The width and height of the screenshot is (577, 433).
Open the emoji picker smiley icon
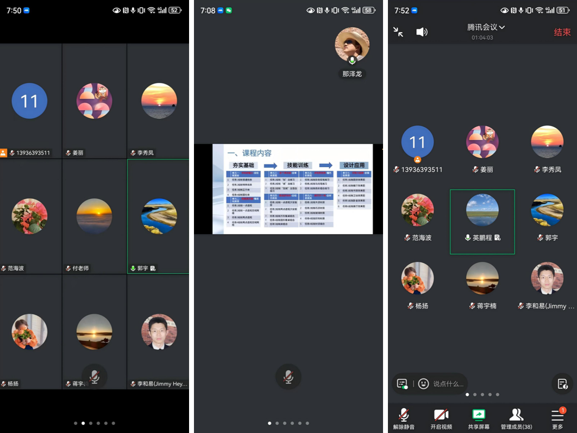(424, 384)
